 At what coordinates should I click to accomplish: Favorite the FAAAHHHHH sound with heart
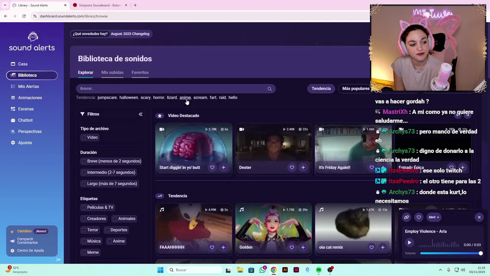tap(212, 247)
